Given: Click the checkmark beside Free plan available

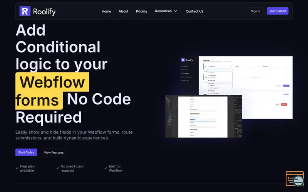Looking at the screenshot, I should pos(17,168).
